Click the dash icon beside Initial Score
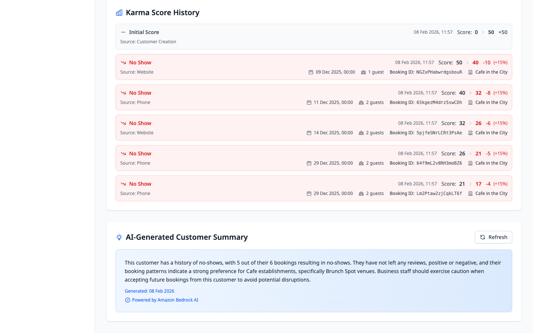The height and width of the screenshot is (333, 533). [123, 32]
